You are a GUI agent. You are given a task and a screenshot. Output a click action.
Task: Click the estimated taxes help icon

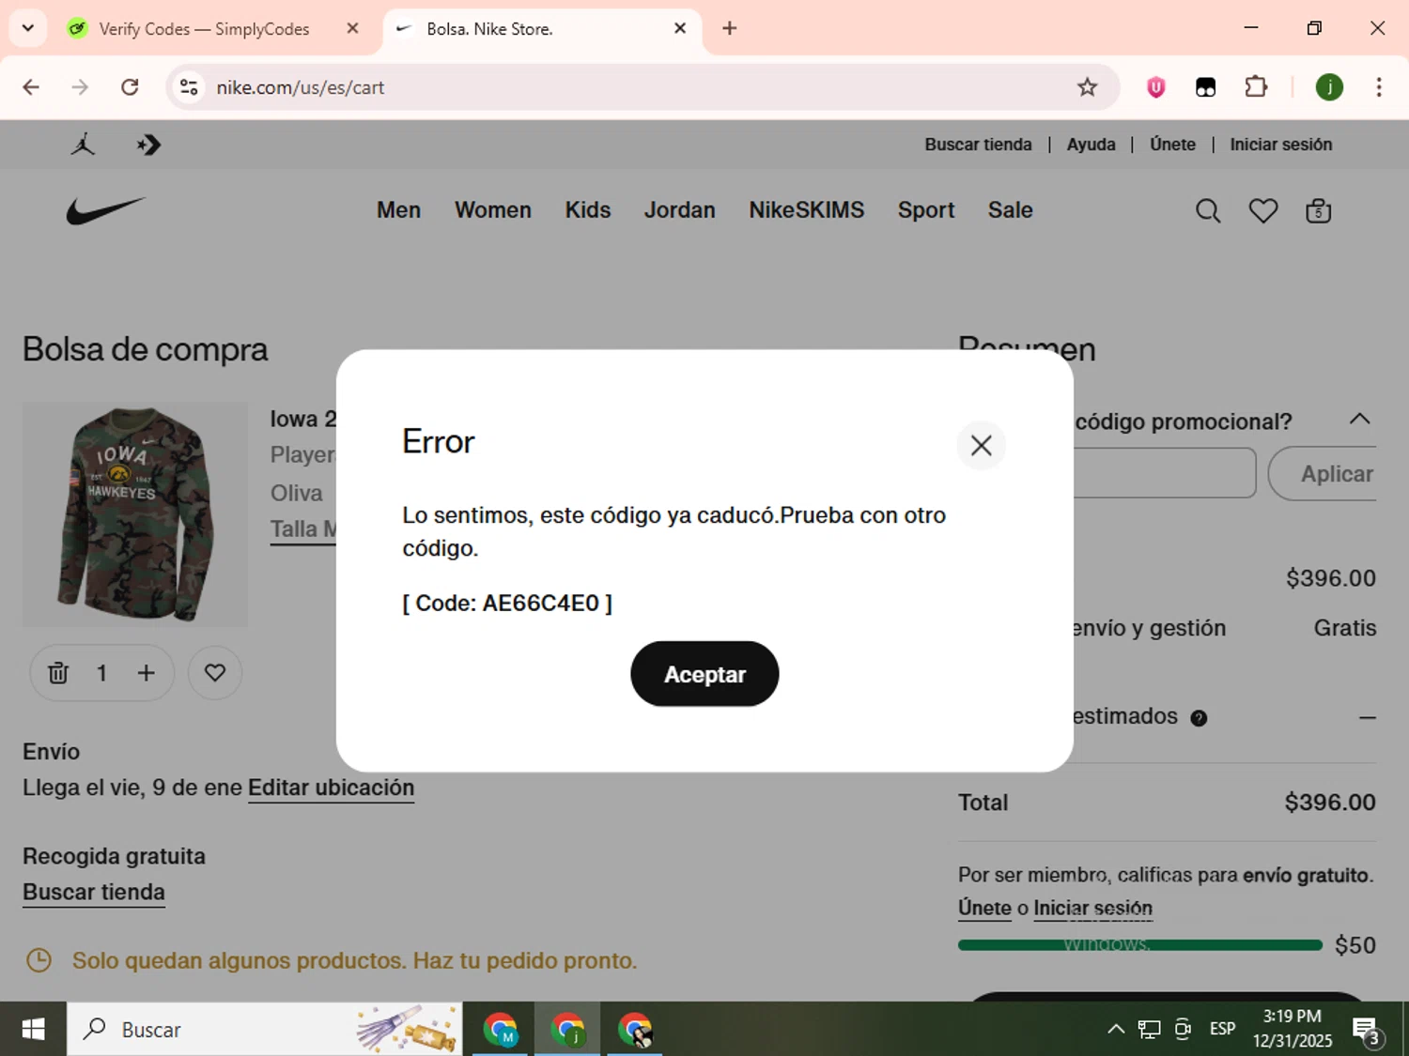1199,718
